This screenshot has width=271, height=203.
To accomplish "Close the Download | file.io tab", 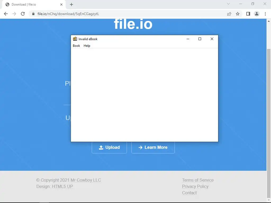I will point(61,4).
